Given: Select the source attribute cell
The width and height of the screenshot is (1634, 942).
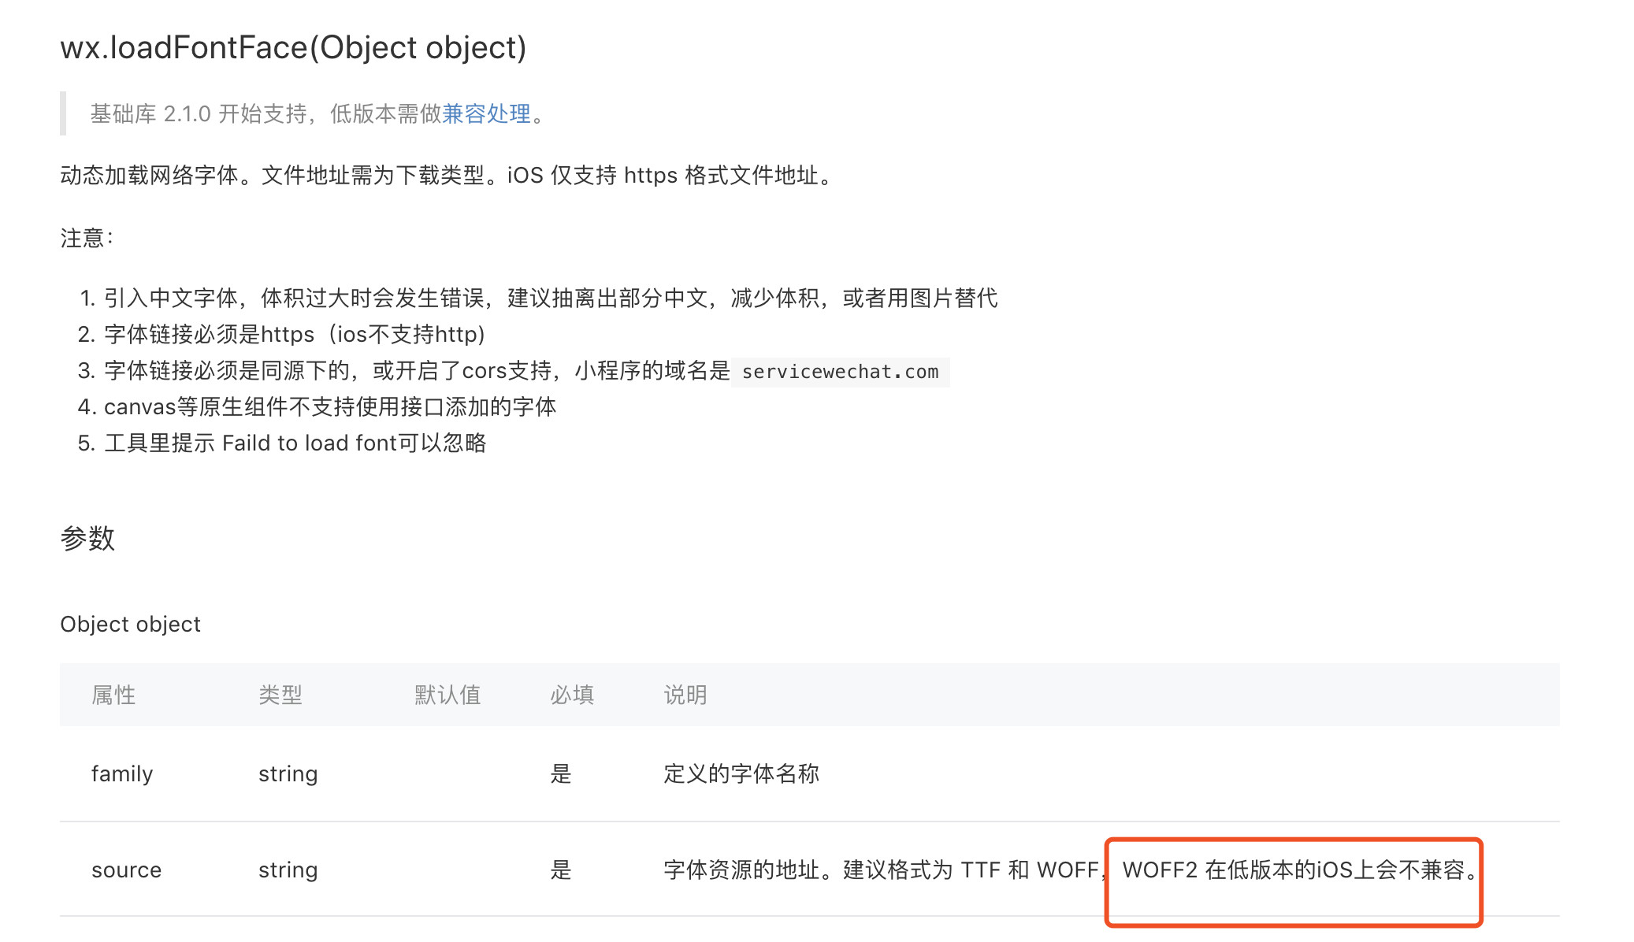Looking at the screenshot, I should click(x=126, y=870).
